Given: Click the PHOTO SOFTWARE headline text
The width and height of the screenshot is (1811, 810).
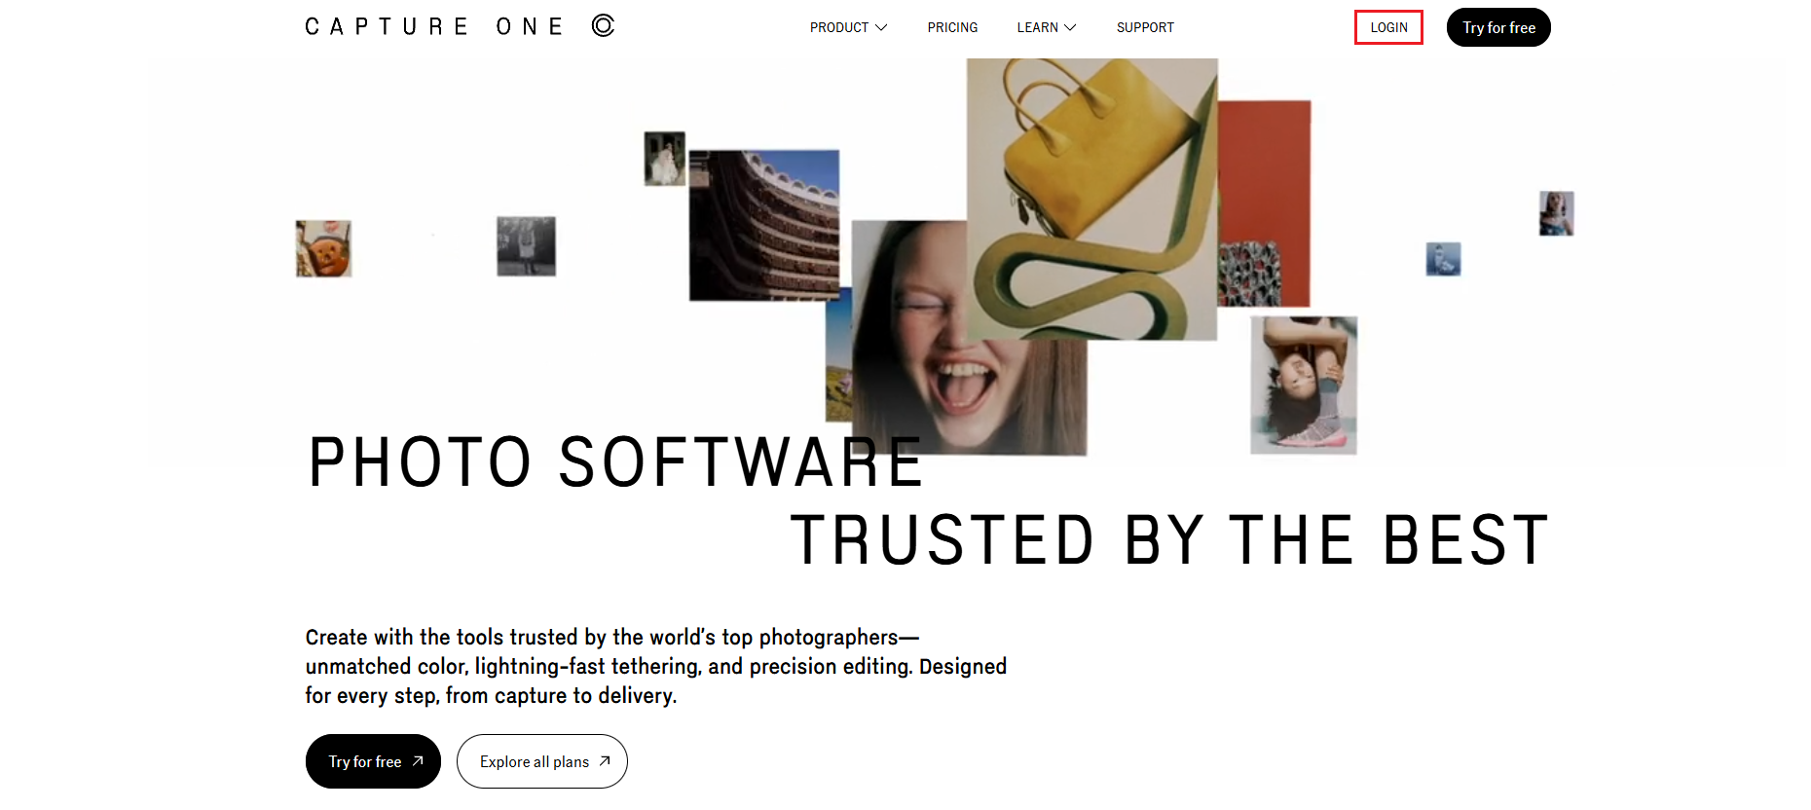Looking at the screenshot, I should click(x=615, y=462).
